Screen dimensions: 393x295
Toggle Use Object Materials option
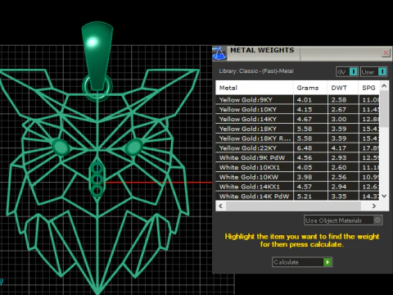tap(343, 220)
